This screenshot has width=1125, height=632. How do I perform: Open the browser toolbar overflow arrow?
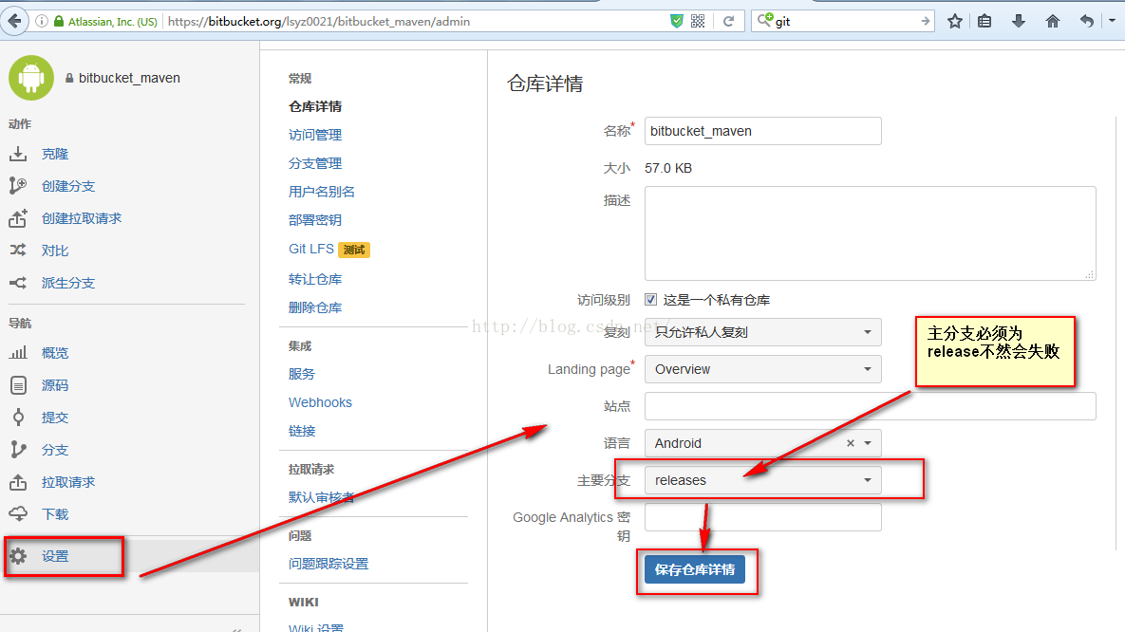coord(1112,21)
